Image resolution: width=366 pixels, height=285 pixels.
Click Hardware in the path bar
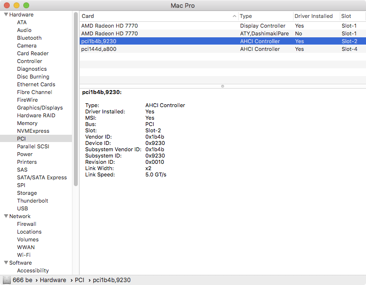[x=53, y=280]
